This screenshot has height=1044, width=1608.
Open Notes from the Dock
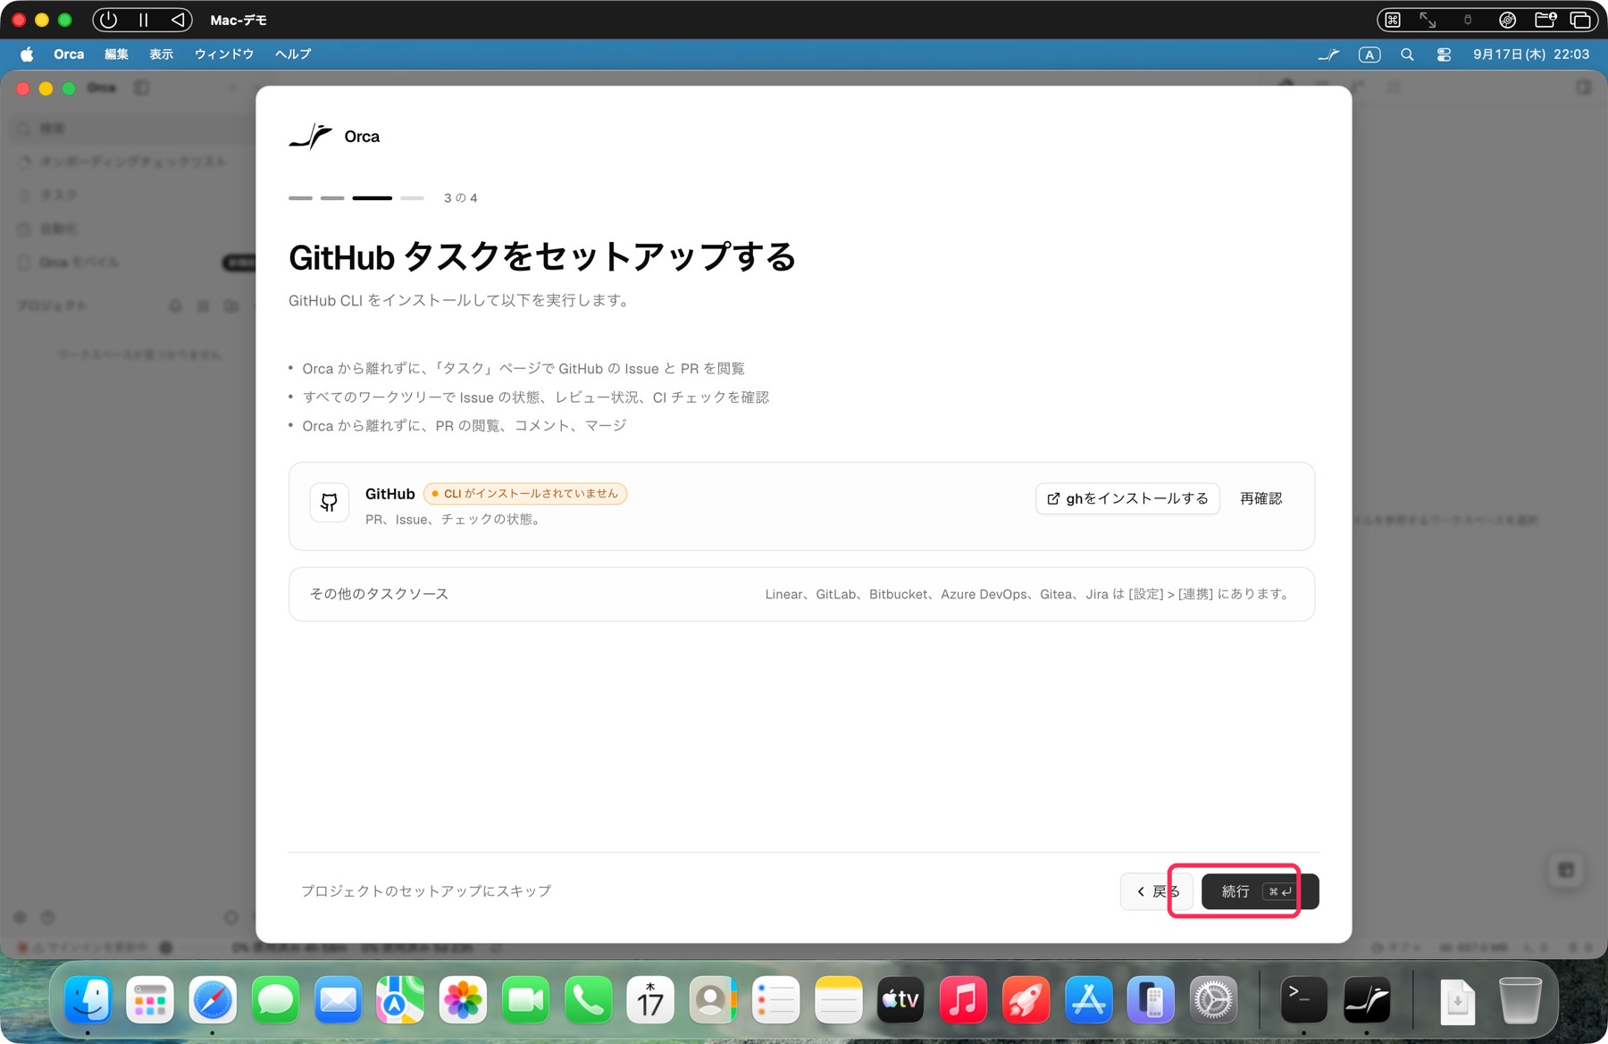838,999
